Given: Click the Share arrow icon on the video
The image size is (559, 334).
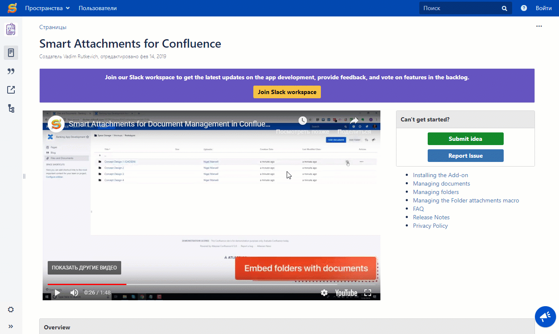Looking at the screenshot, I should [354, 121].
